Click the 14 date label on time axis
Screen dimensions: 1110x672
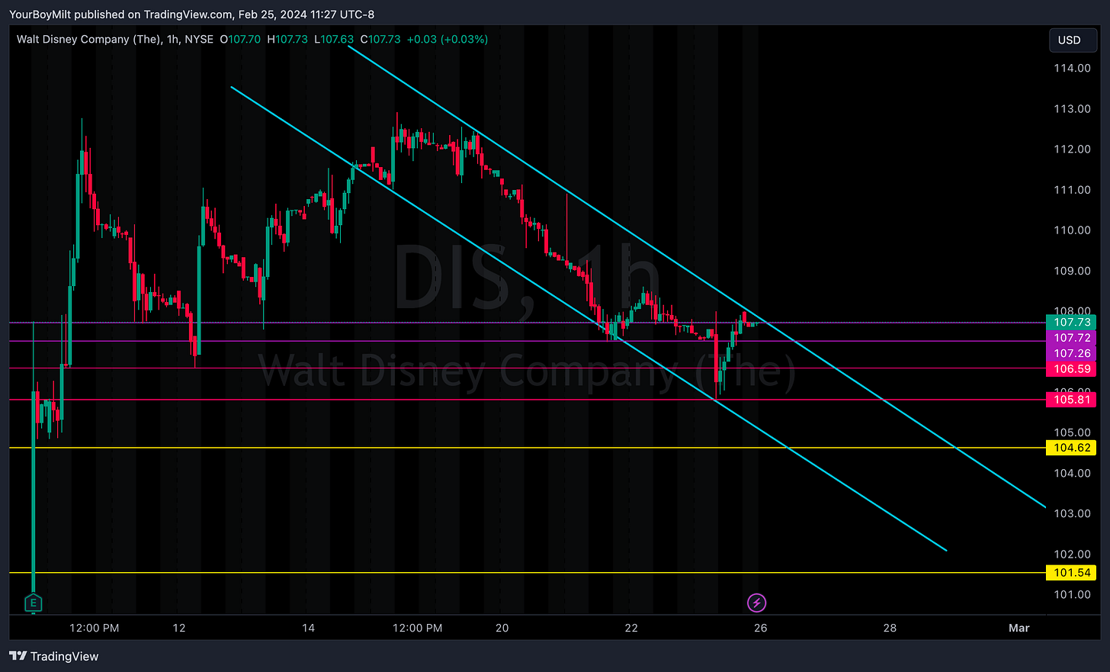[x=308, y=628]
